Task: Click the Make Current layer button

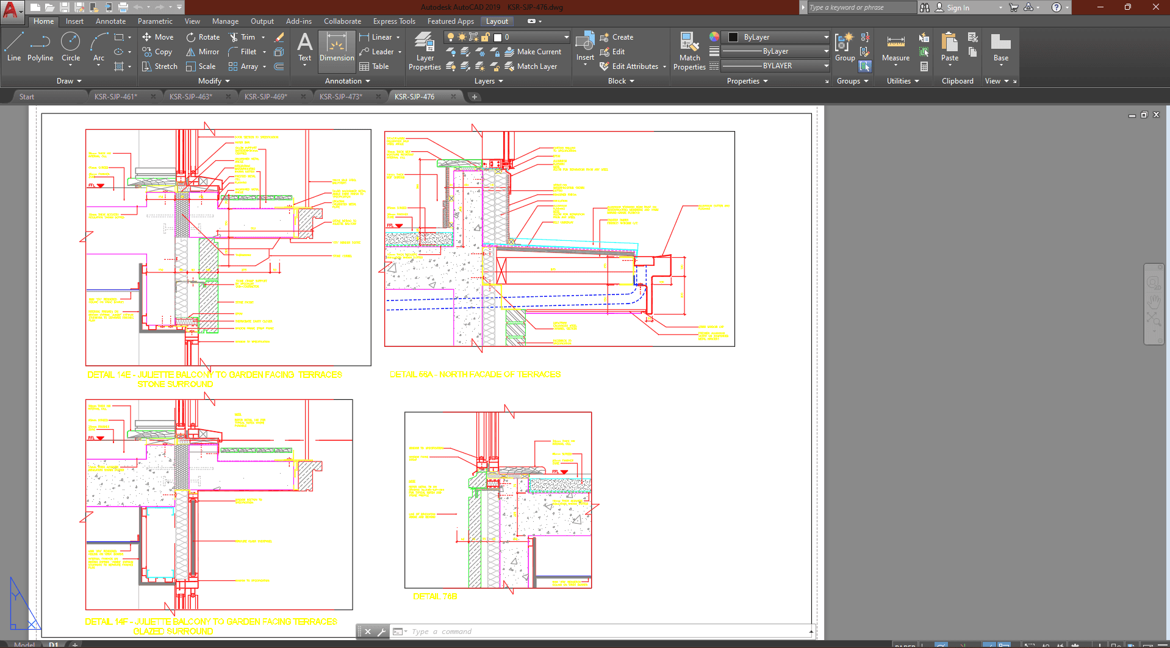Action: pyautogui.click(x=533, y=52)
